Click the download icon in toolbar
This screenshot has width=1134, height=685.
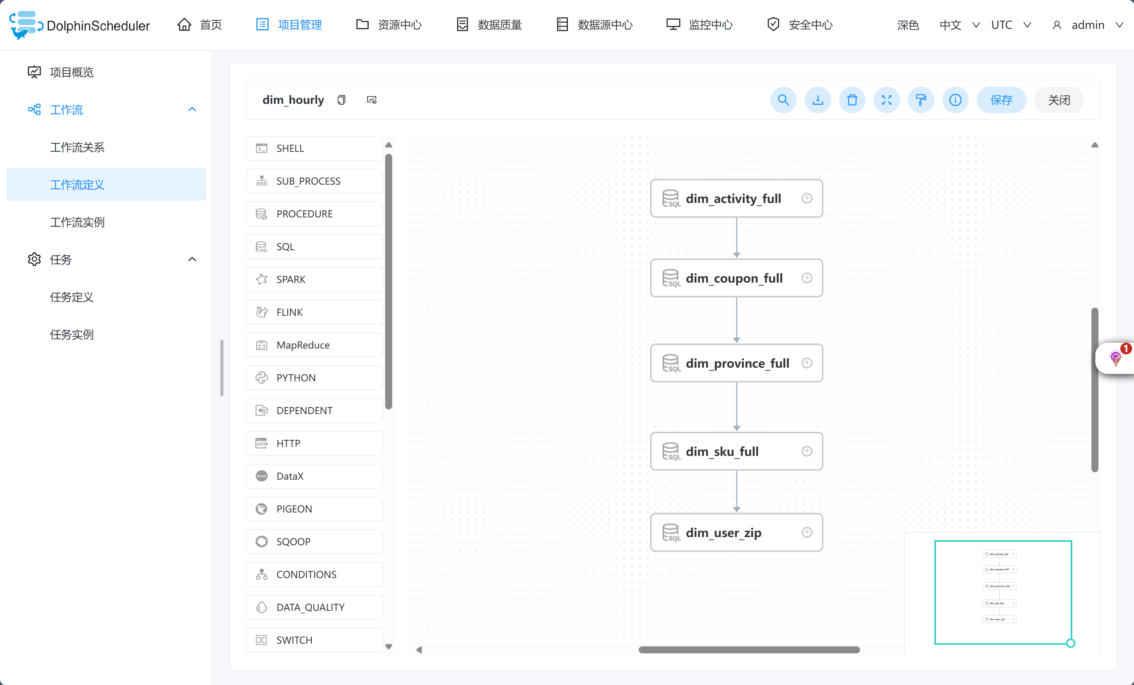point(818,100)
